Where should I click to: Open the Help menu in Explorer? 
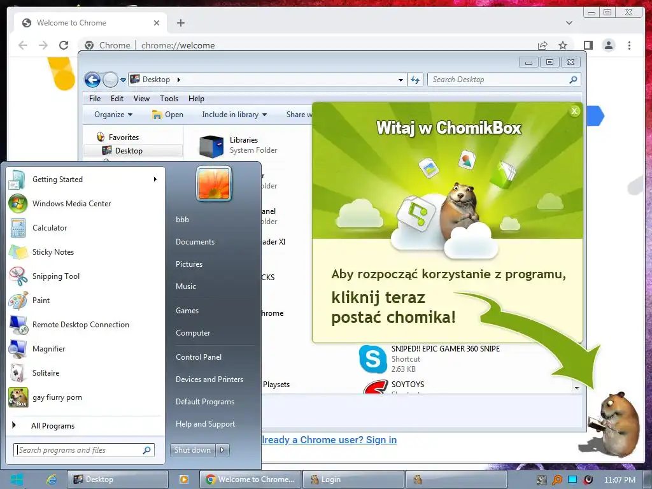coord(196,99)
